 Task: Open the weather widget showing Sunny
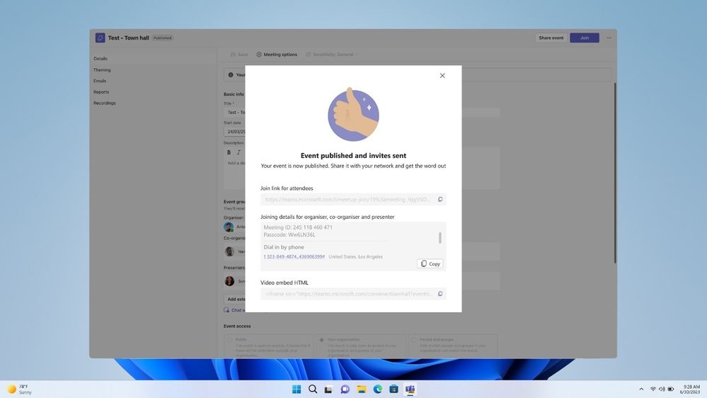(20, 390)
